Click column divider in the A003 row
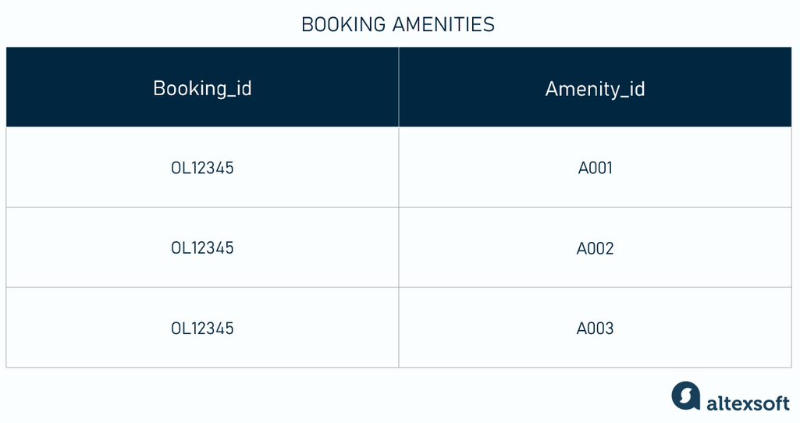Viewport: 800px width, 423px height. click(399, 328)
